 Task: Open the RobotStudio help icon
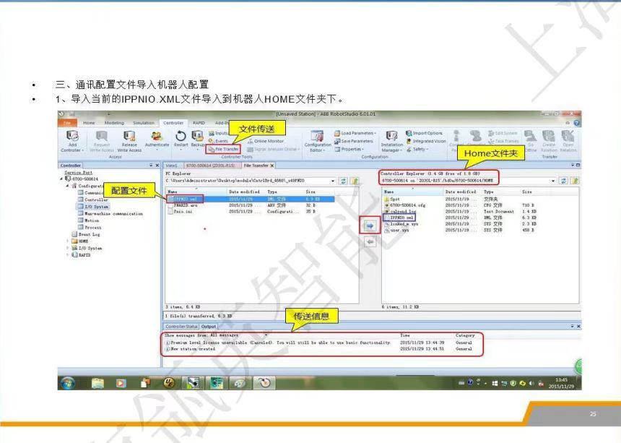pyautogui.click(x=577, y=123)
